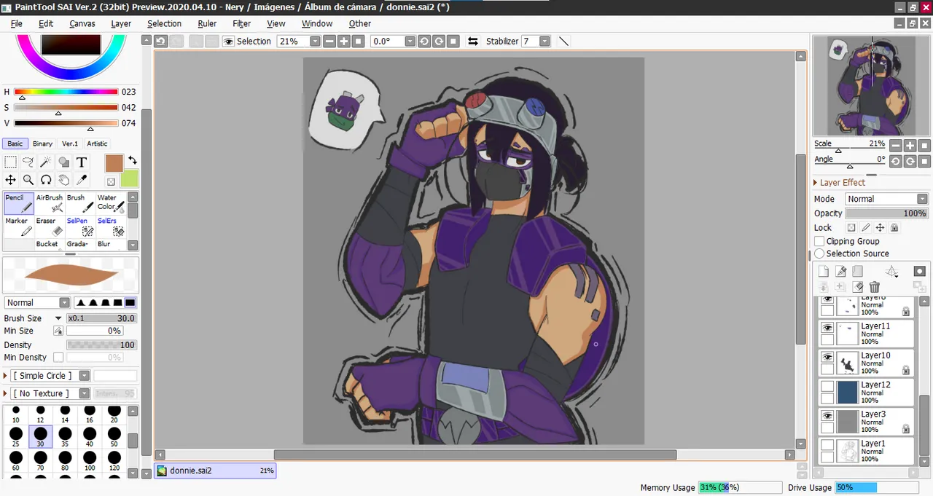Create a new normal layer

824,271
